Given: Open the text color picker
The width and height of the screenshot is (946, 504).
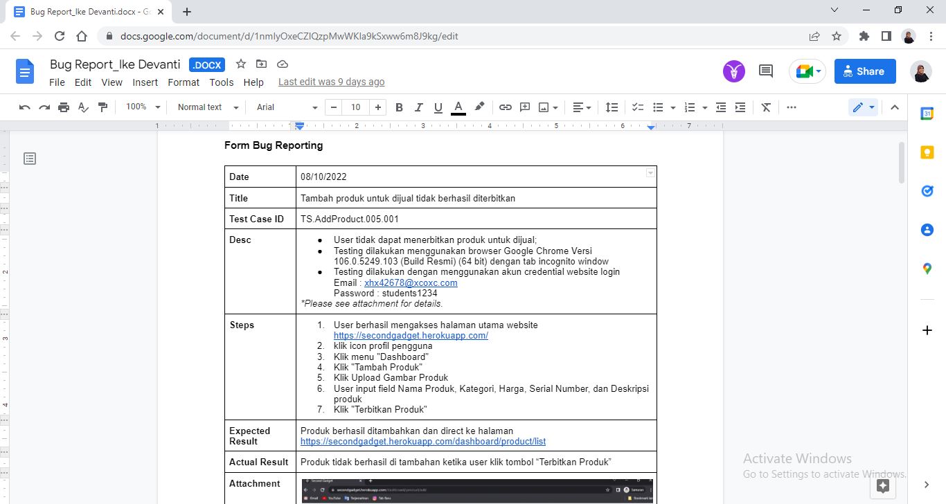Looking at the screenshot, I should click(458, 107).
